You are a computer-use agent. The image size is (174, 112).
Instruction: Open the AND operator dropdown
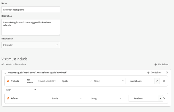coord(35,89)
